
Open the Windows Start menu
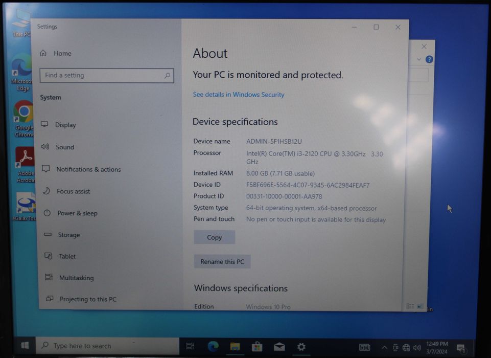25,345
